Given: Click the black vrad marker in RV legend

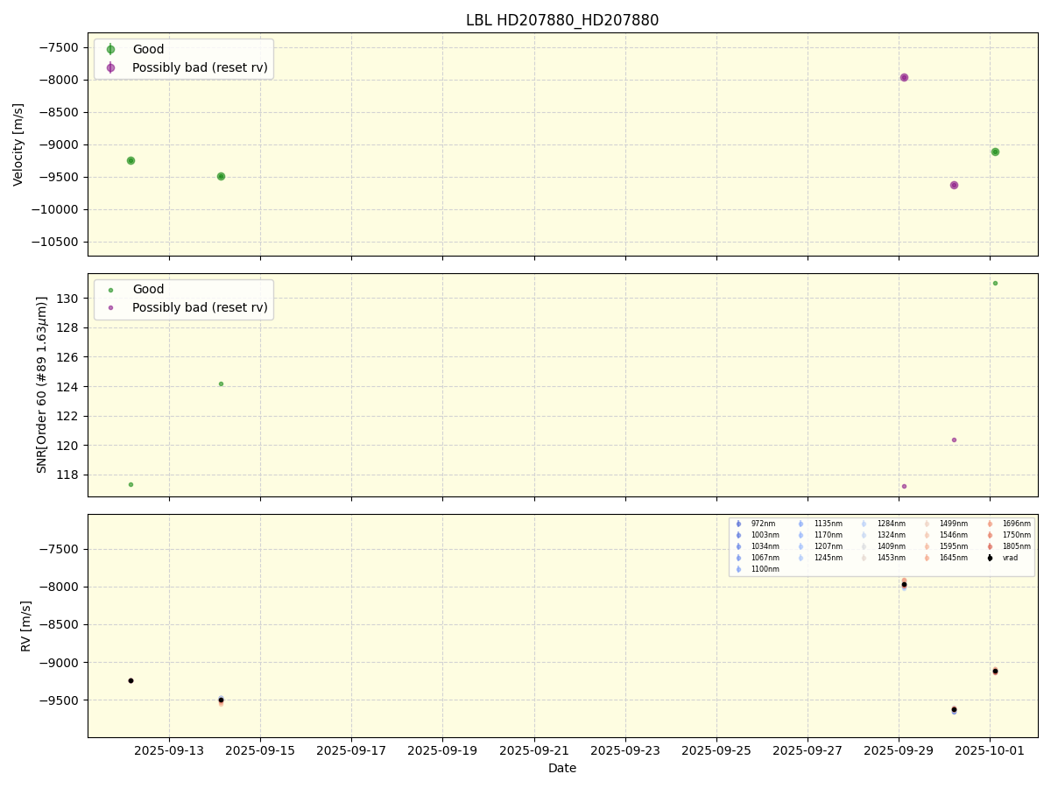Looking at the screenshot, I should tap(990, 558).
